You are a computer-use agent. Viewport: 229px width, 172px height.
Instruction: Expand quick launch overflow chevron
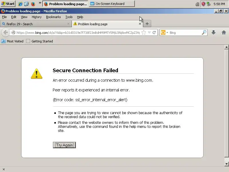(x=40, y=3)
